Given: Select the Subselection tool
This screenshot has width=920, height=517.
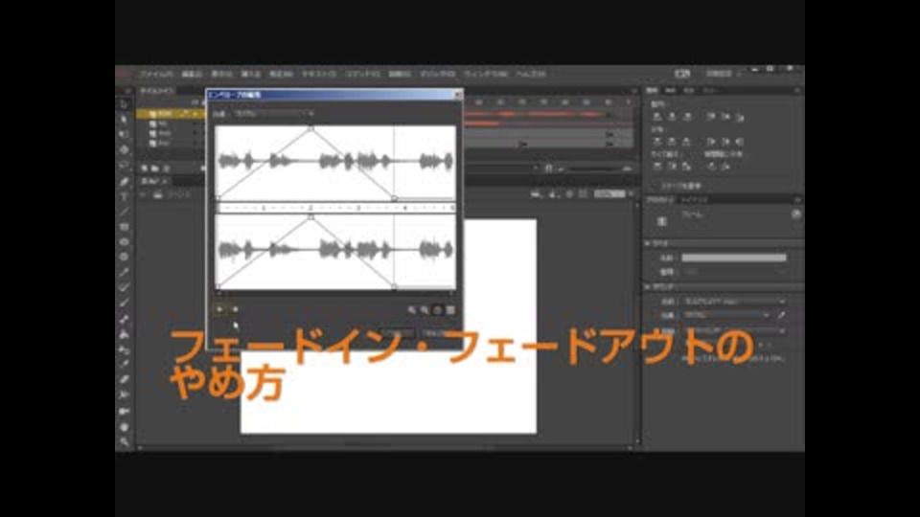Looking at the screenshot, I should [124, 120].
